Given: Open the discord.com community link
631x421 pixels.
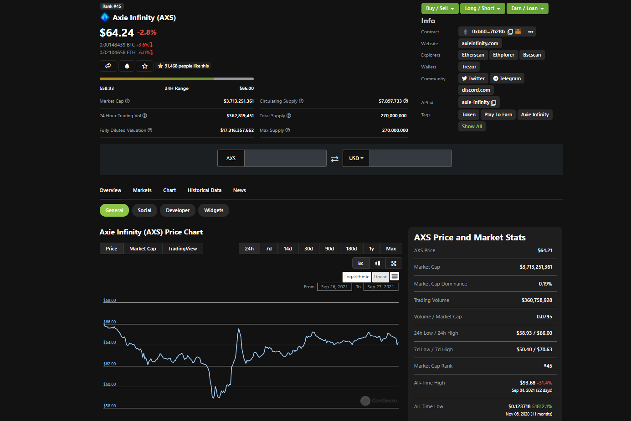Looking at the screenshot, I should (476, 90).
